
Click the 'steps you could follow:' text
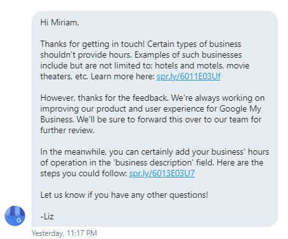[x=84, y=174]
